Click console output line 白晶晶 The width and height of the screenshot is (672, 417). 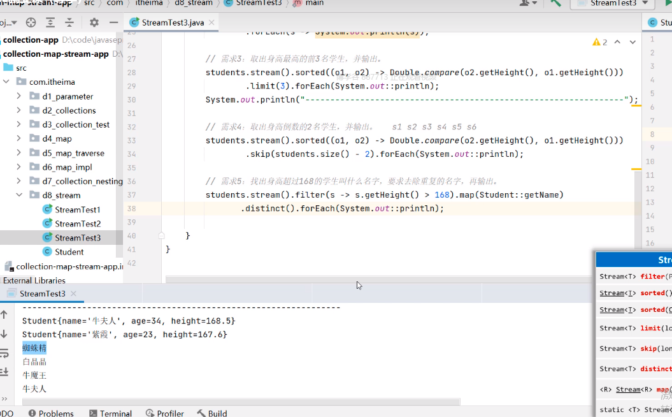tap(34, 362)
